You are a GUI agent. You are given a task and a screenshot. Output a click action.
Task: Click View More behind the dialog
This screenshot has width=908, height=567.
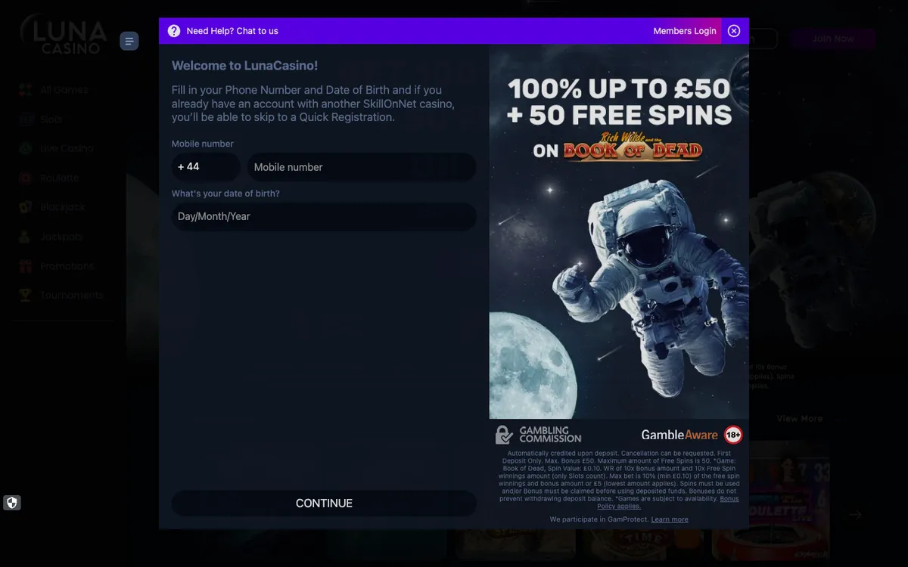click(x=799, y=419)
